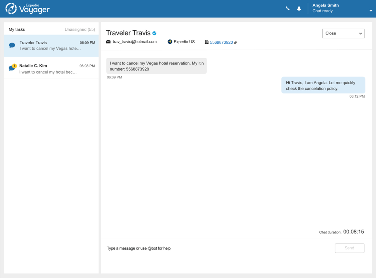Image resolution: width=376 pixels, height=278 pixels.
Task: Select the Expedia US globe icon
Action: tap(169, 42)
